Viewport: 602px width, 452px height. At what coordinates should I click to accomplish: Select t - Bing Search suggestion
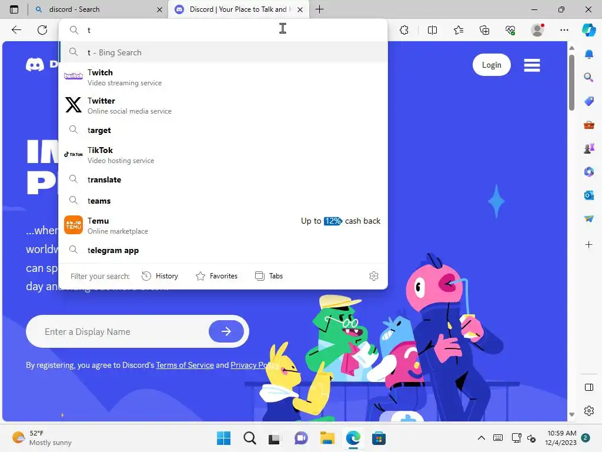[223, 52]
